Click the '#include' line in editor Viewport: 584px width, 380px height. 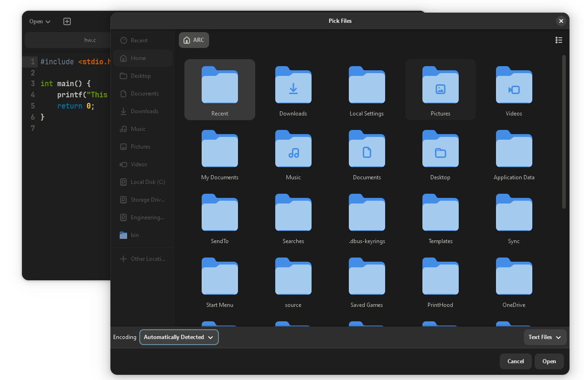(x=76, y=61)
